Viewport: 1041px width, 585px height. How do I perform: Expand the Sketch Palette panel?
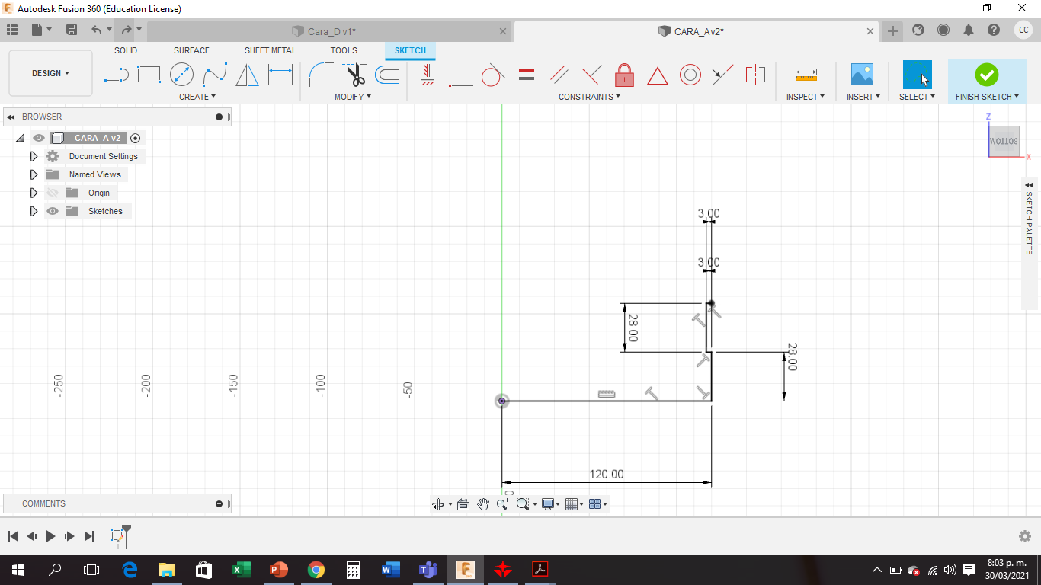pyautogui.click(x=1029, y=185)
